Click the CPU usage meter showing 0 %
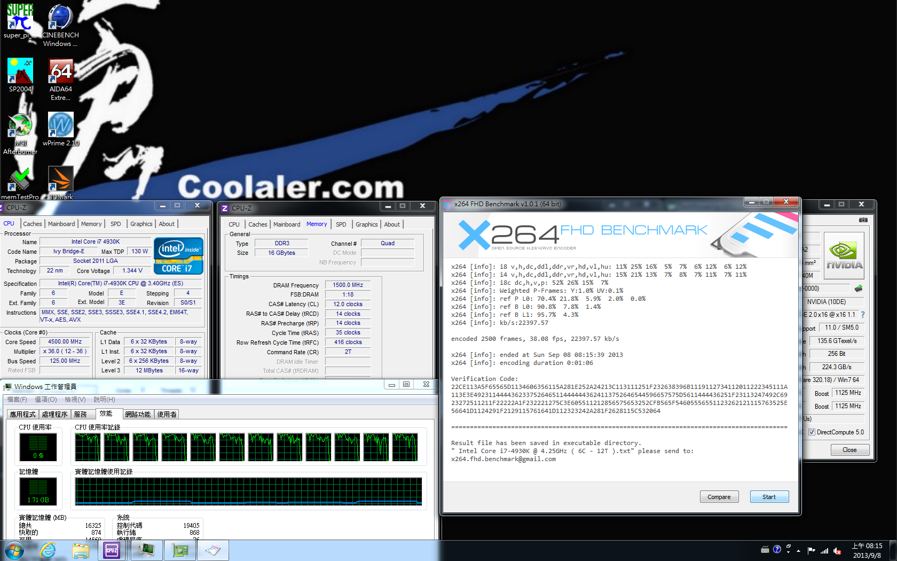The width and height of the screenshot is (897, 561). (38, 447)
